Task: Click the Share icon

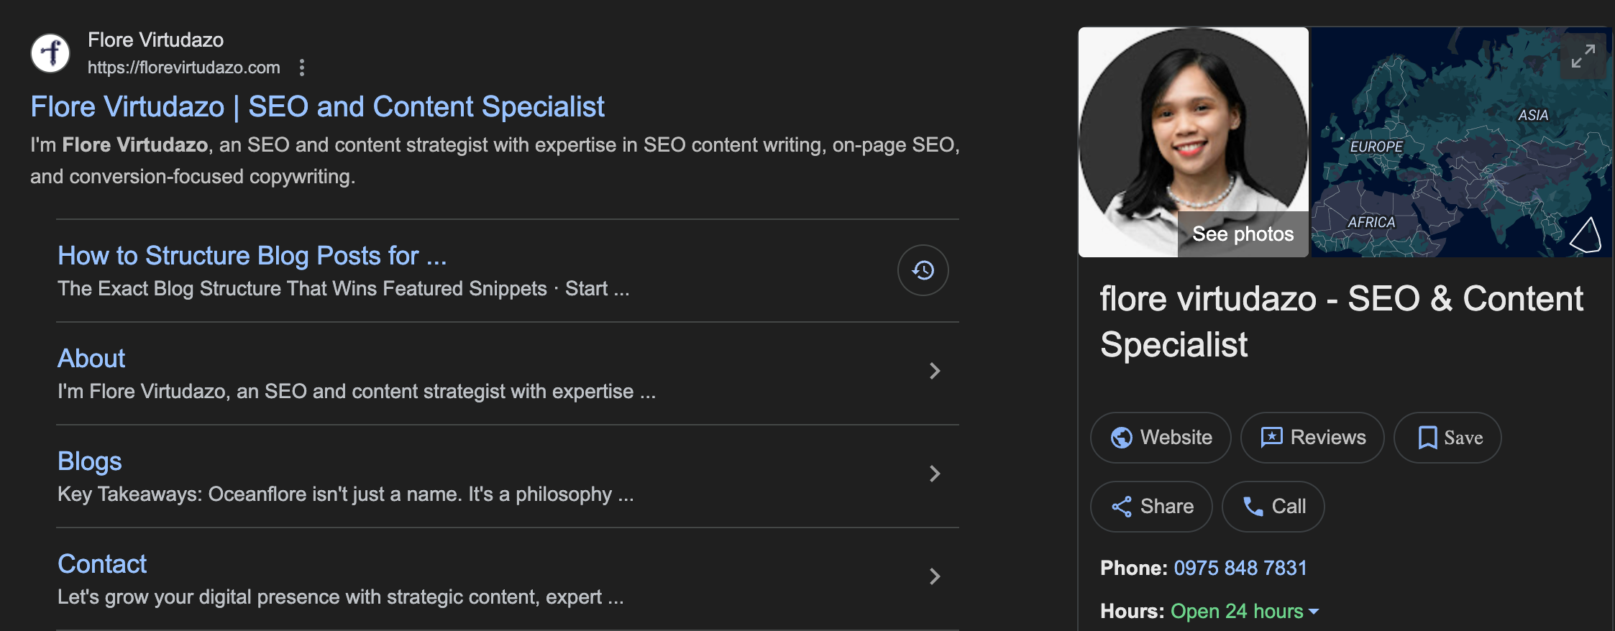Action: (1121, 507)
